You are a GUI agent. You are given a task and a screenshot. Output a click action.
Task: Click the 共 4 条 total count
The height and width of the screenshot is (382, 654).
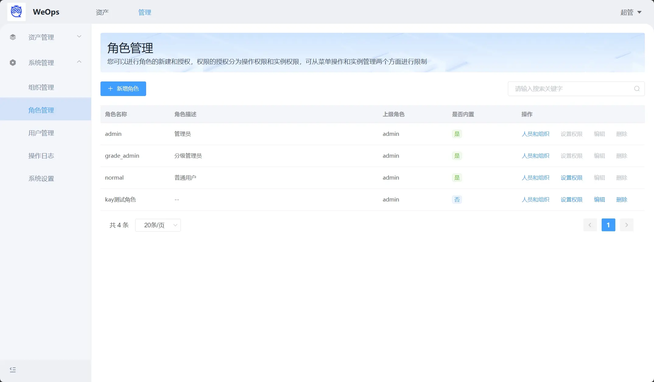point(119,225)
